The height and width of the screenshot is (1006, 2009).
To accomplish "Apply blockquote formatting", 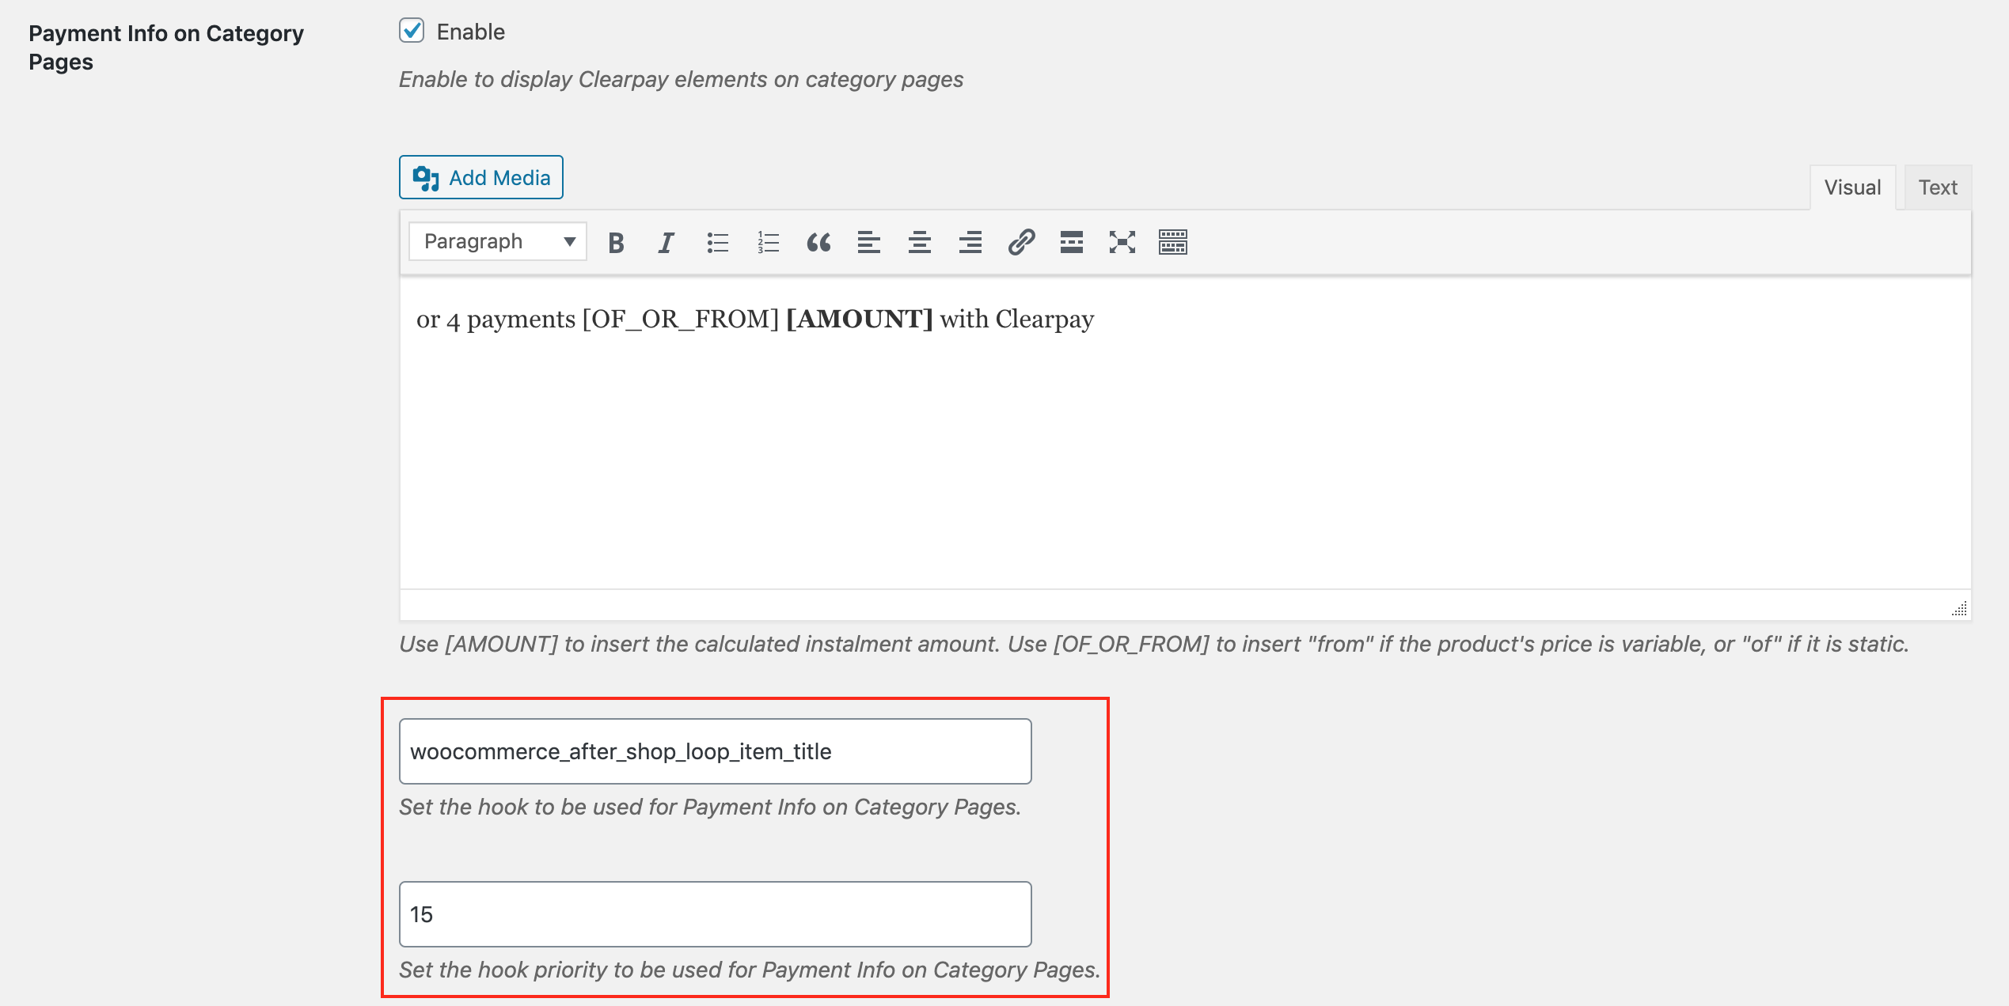I will (819, 243).
